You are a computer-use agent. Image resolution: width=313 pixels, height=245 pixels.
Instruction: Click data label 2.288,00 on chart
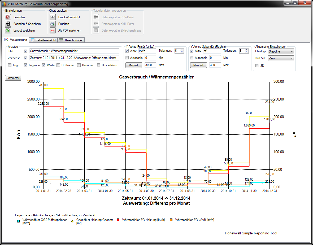pos(43,104)
